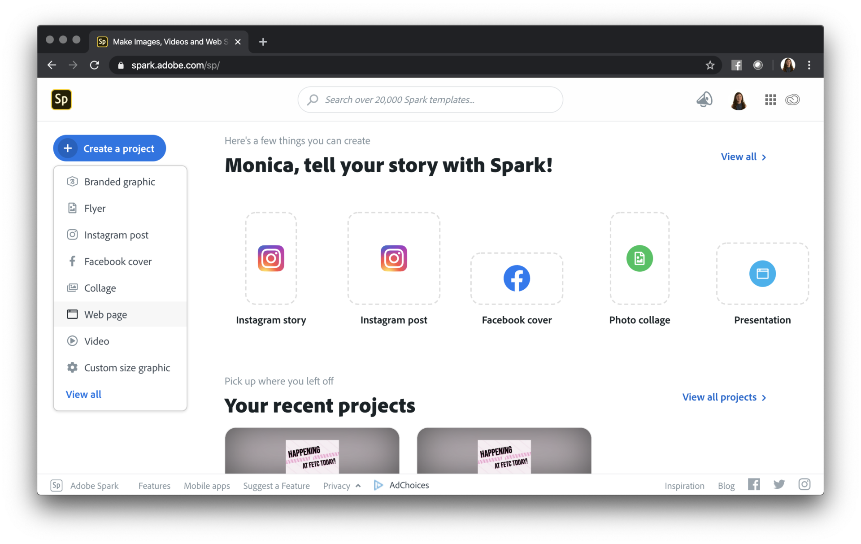Choose the Facebook cover template tile
861x544 pixels.
517,279
